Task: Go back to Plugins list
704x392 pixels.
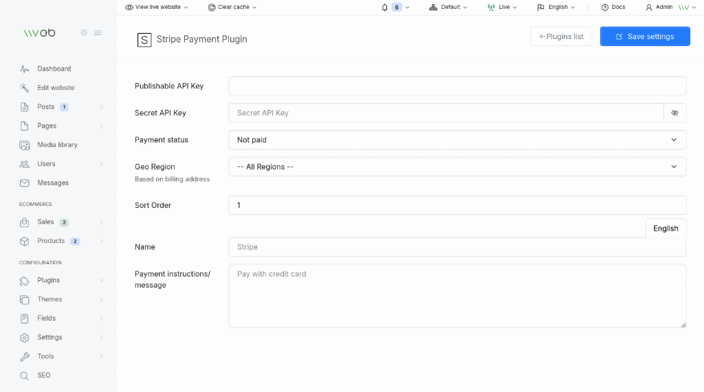Action: click(x=561, y=36)
